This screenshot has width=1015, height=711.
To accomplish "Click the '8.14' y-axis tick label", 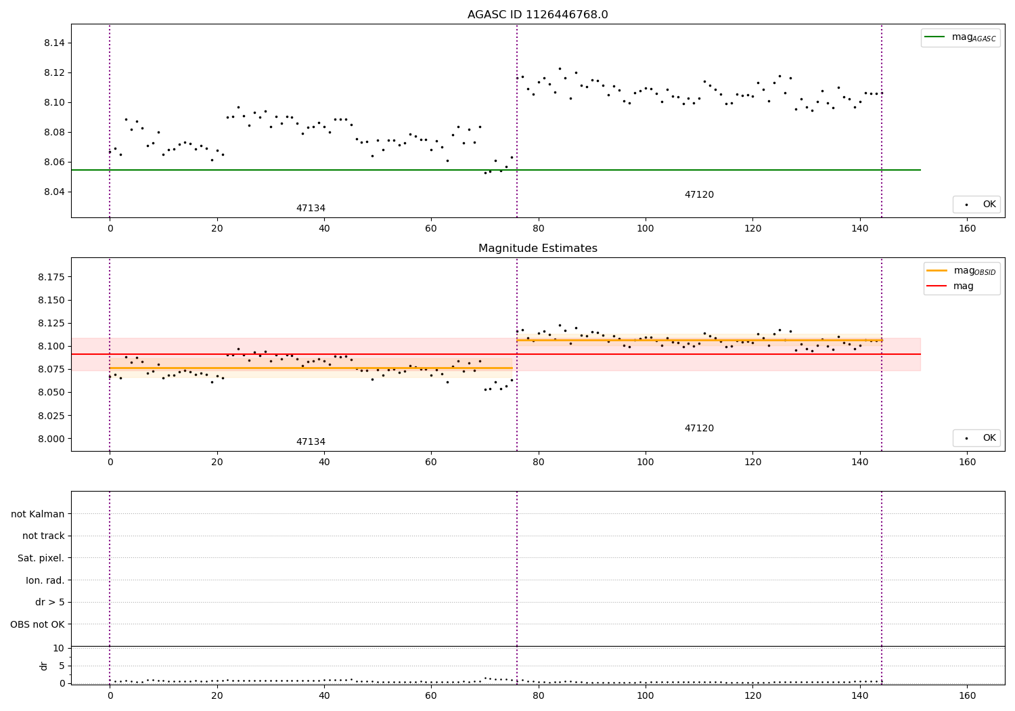I will (55, 43).
